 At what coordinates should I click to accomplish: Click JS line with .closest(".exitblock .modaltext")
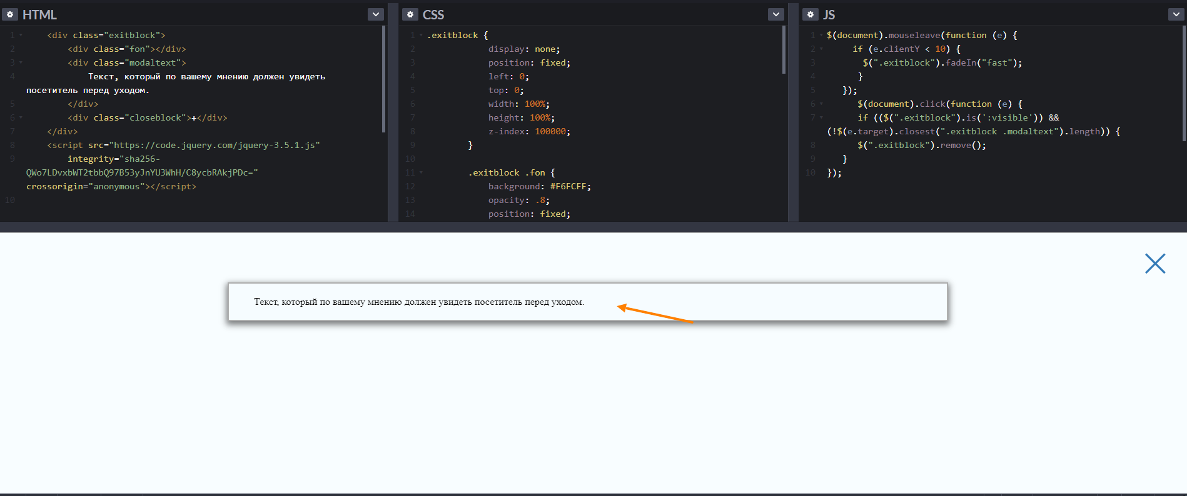974,132
